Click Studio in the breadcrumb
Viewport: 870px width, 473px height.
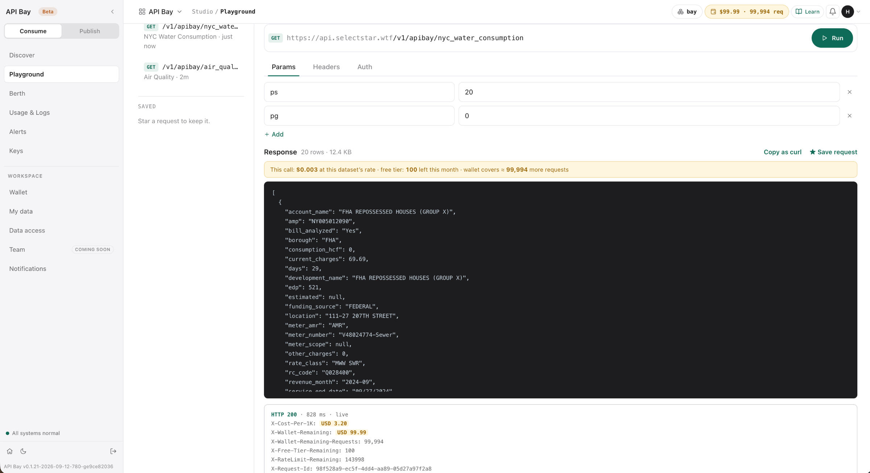point(202,12)
